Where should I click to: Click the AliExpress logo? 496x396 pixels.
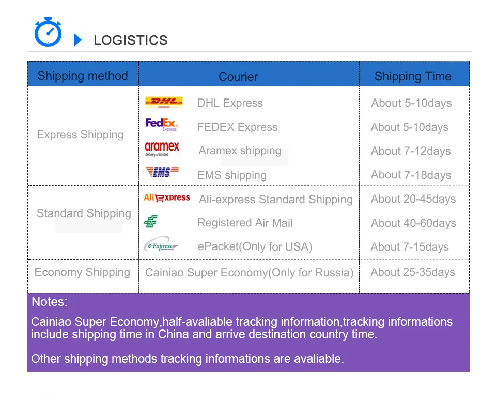(x=167, y=197)
